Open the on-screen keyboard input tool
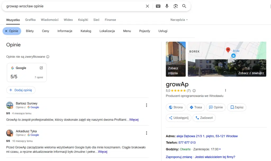Image resolution: width=271 pixels, height=161 pixels. (x=158, y=6)
